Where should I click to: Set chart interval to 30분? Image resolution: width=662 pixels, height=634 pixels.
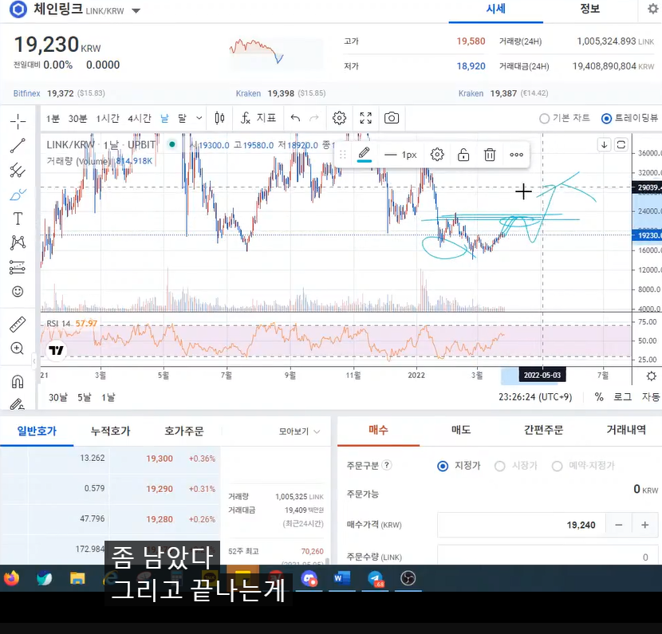77,119
